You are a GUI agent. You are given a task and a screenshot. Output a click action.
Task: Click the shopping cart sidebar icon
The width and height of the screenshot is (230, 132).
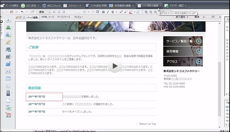pos(8,115)
